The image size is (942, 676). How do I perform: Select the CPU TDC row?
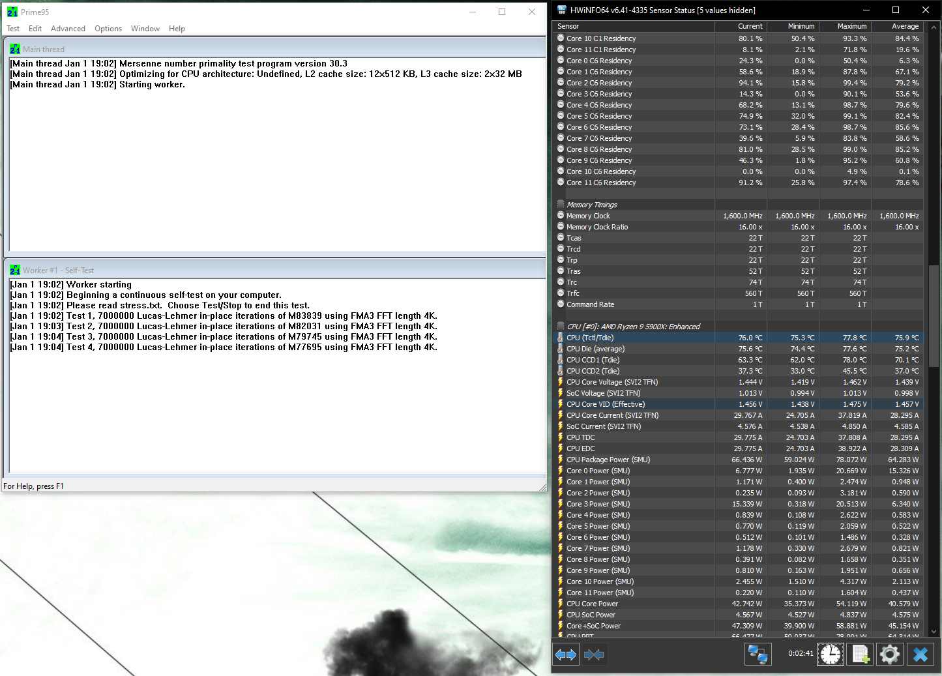pos(739,437)
